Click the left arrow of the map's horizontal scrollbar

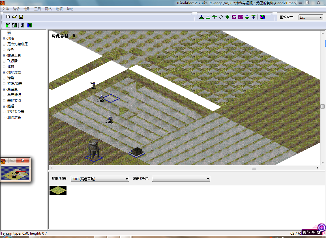(x=51, y=168)
